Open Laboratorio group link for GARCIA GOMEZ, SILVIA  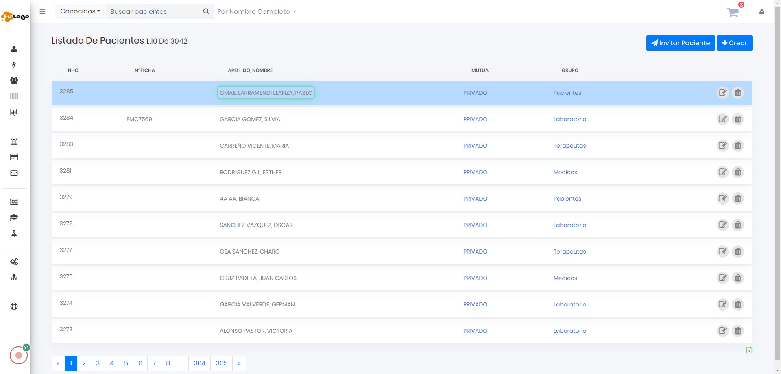click(x=569, y=119)
